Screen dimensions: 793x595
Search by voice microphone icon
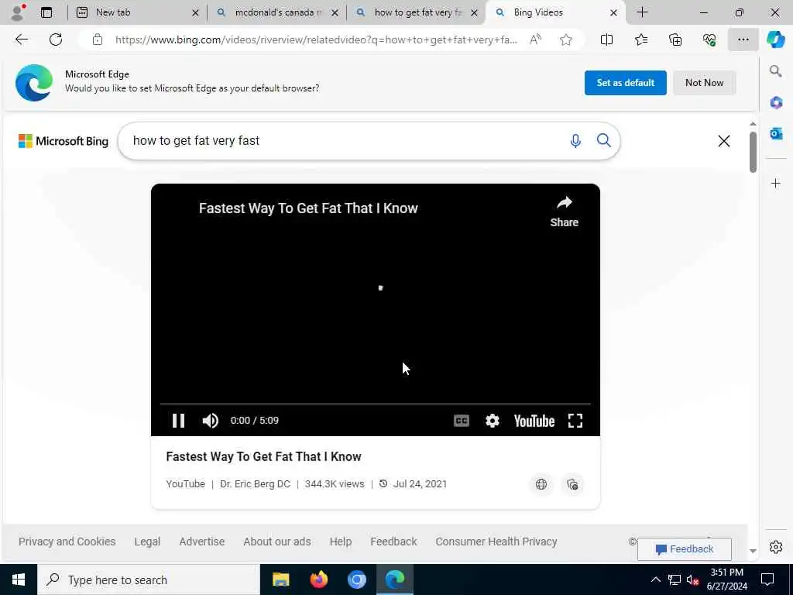[575, 141]
